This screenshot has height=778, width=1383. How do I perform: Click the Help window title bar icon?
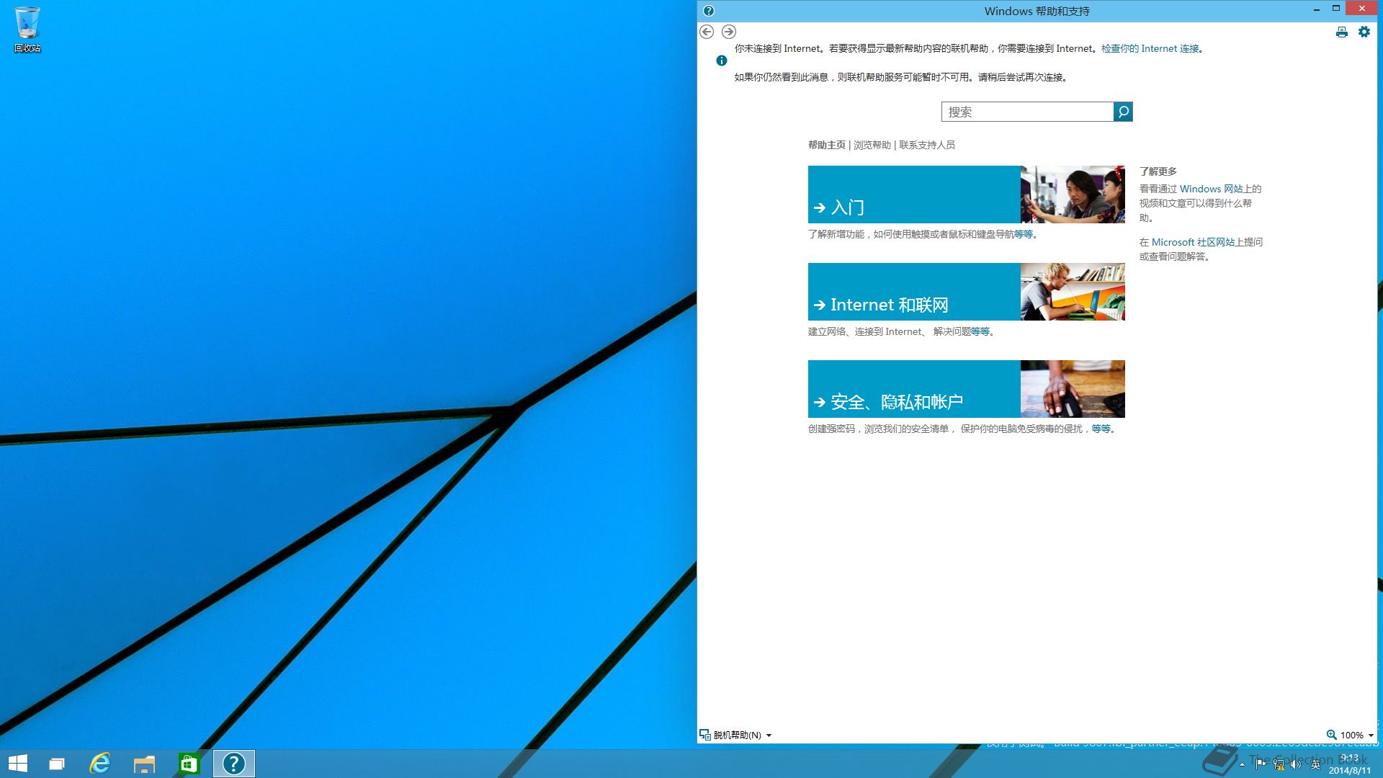click(x=709, y=11)
